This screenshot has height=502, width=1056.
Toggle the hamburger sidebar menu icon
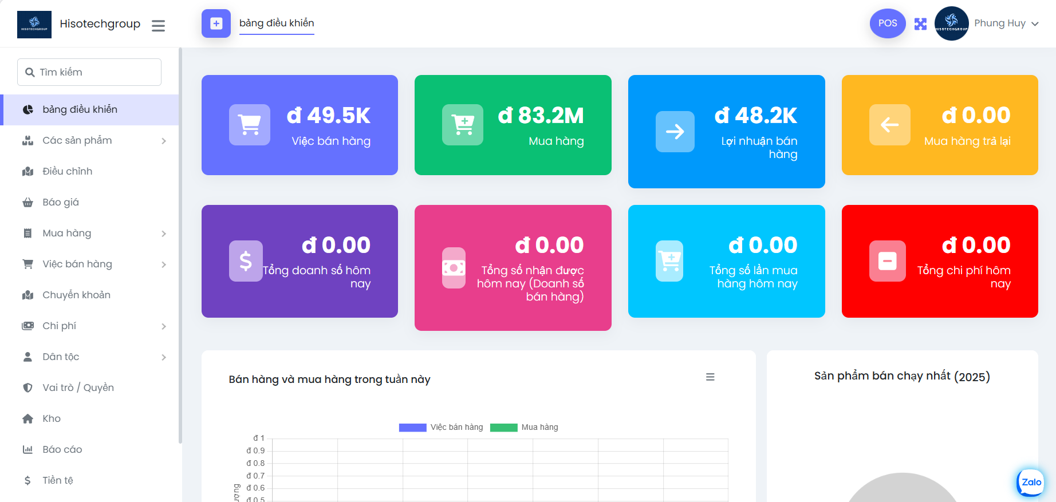coord(158,26)
